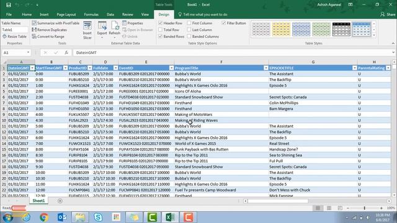Image resolution: width=397 pixels, height=223 pixels.
Task: Select row 10 header
Action: click(4, 120)
